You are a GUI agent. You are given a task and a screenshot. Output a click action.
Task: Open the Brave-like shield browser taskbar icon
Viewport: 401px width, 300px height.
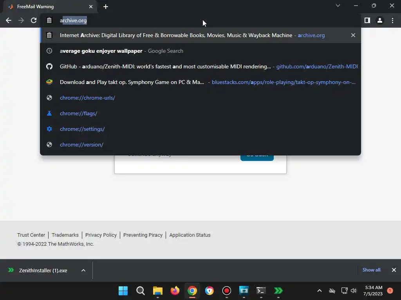pyautogui.click(x=210, y=291)
